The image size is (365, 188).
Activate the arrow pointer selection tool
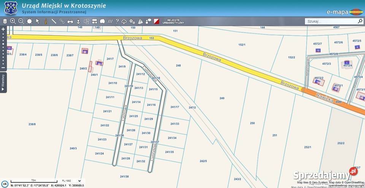coord(38,21)
